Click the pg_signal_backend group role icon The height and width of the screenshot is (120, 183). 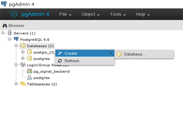tap(30, 71)
